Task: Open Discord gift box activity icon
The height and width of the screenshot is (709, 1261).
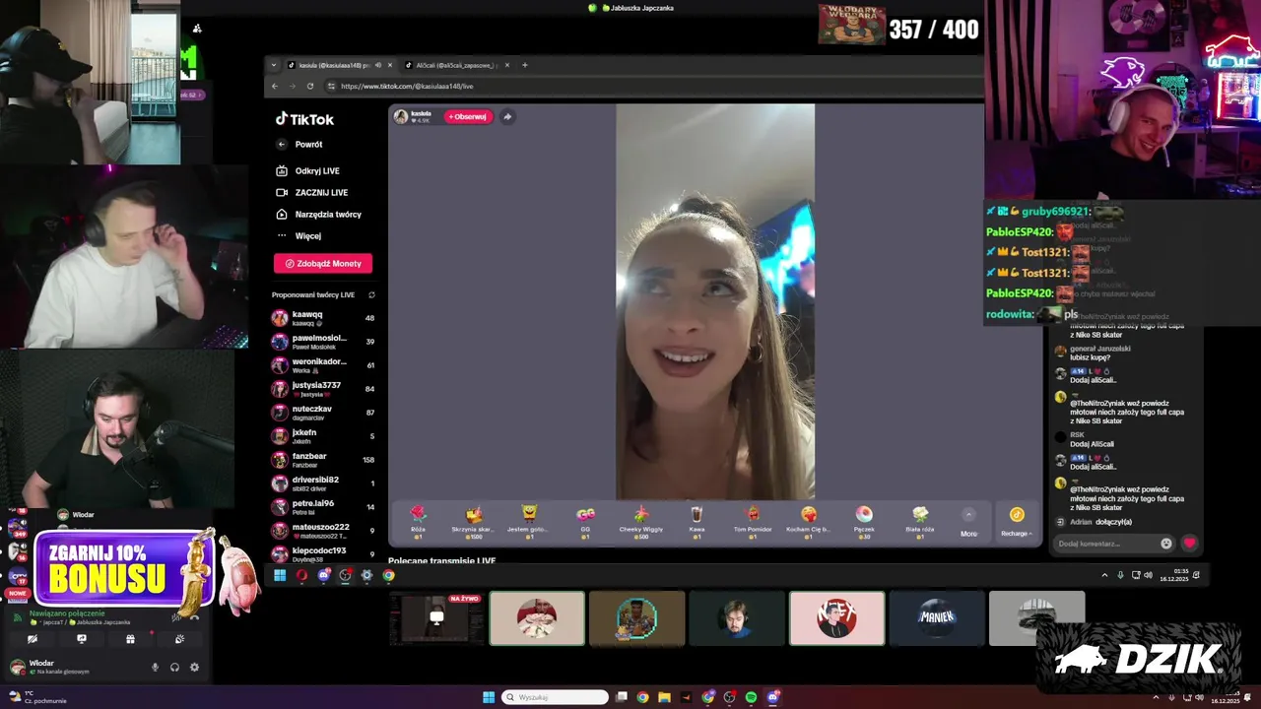Action: tap(130, 639)
